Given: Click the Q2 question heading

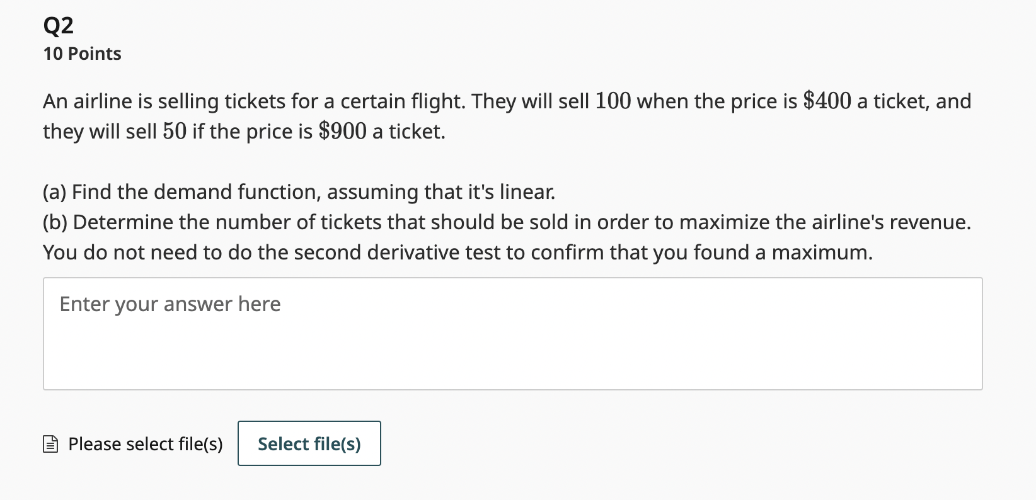Looking at the screenshot, I should click(59, 26).
